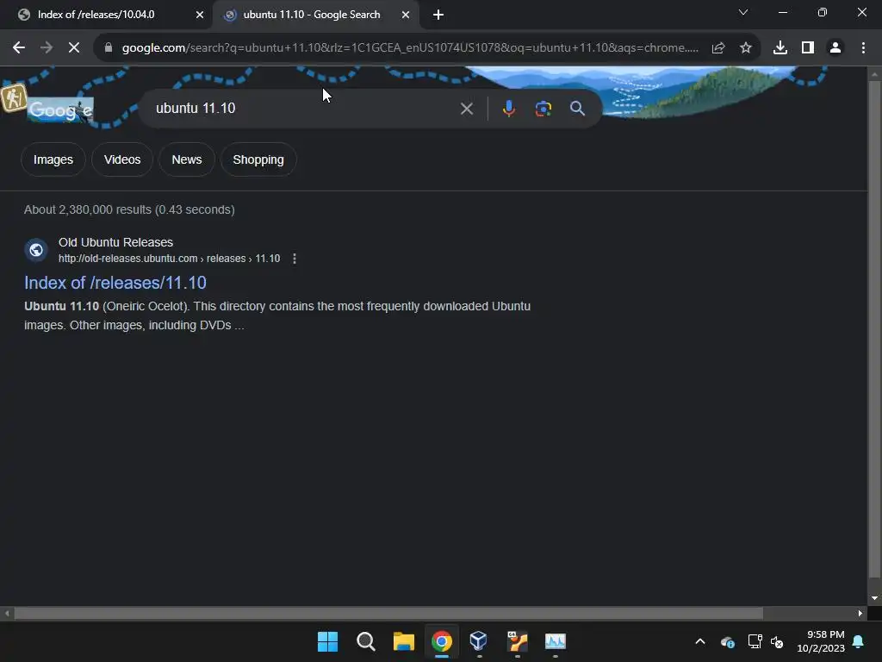
Task: Close the Index of /releases/10.04.0 tab
Action: [200, 16]
